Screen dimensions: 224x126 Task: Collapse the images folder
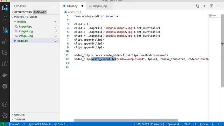click(22, 22)
